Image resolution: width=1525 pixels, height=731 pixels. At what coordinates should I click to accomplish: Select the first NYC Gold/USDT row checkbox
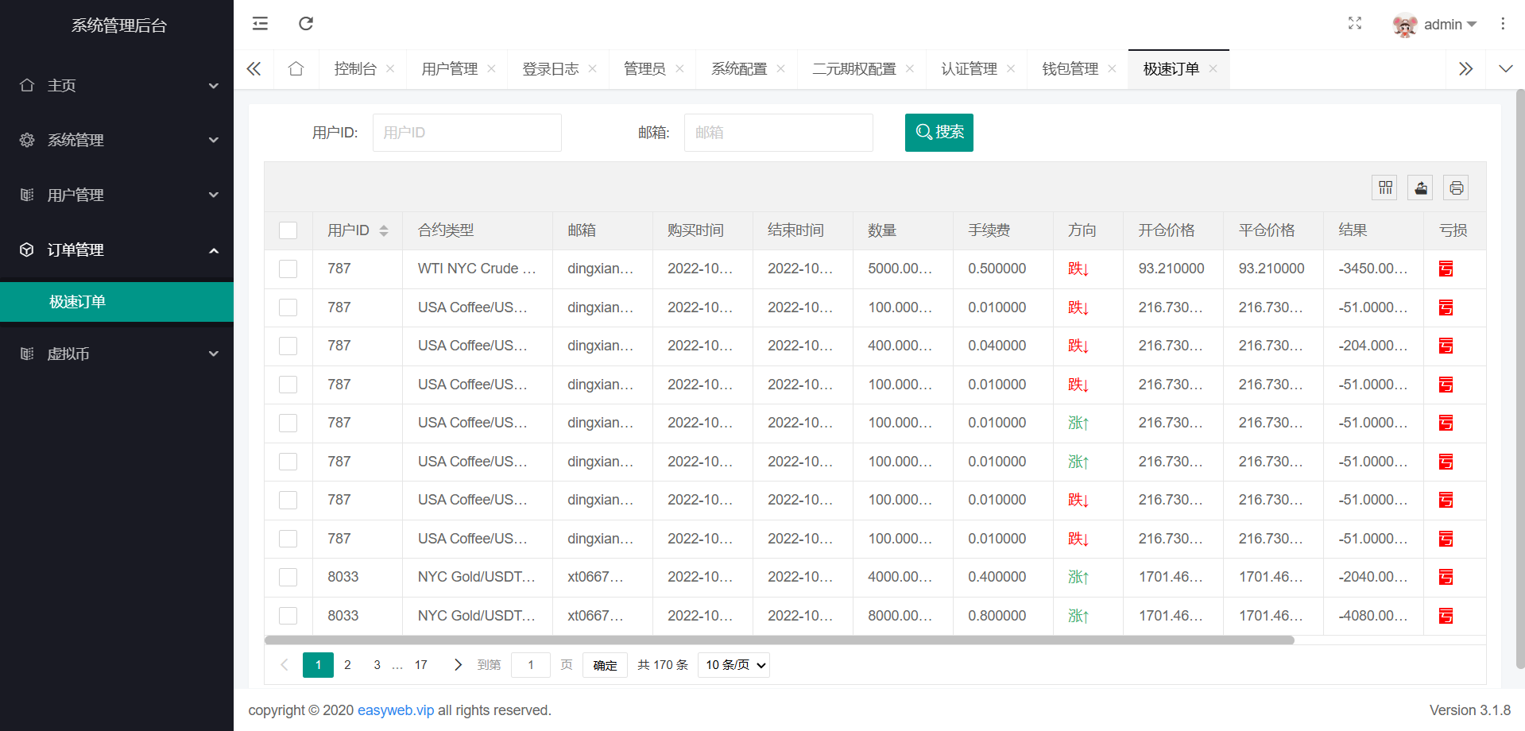pyautogui.click(x=288, y=578)
